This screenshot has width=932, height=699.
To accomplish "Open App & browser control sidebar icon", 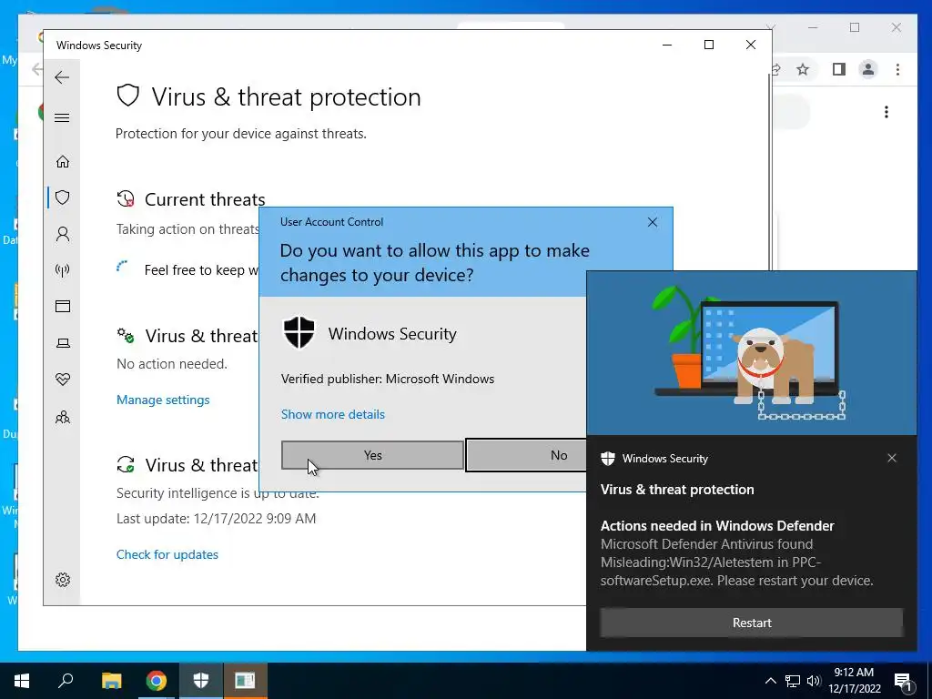I will click(63, 306).
